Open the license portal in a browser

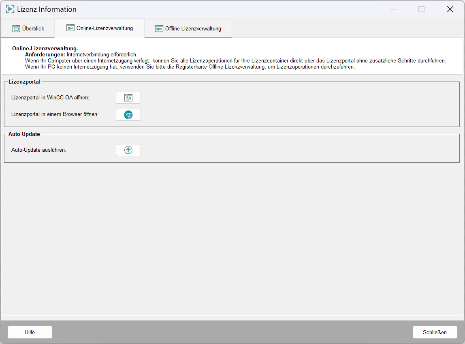[128, 115]
